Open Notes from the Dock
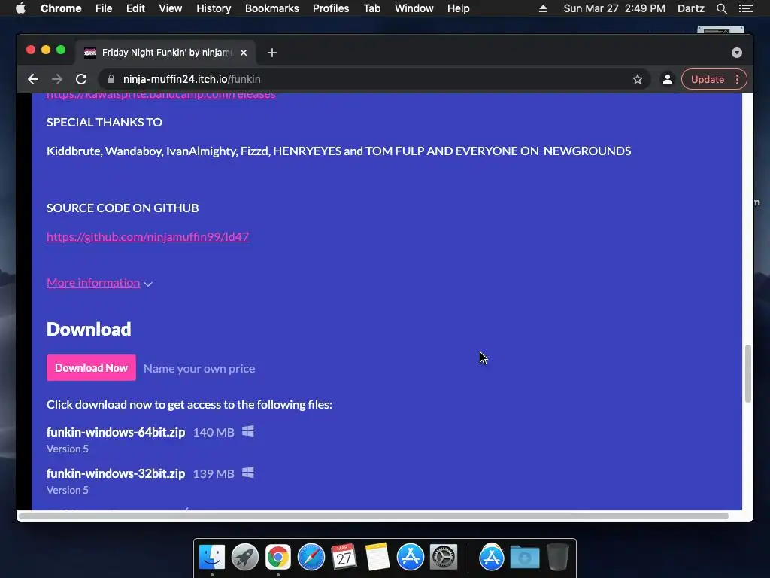 pyautogui.click(x=377, y=557)
